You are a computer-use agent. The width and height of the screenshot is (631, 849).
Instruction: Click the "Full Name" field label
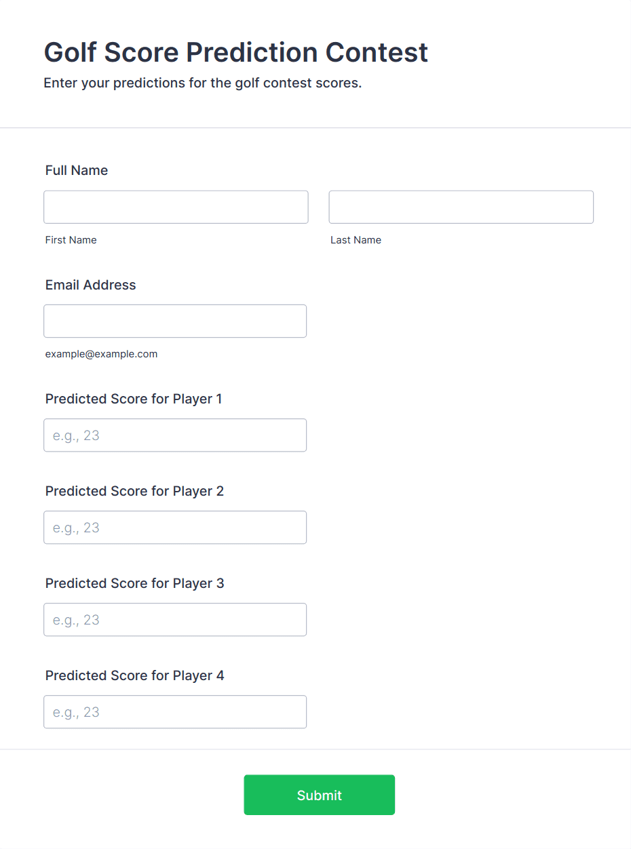tap(77, 170)
